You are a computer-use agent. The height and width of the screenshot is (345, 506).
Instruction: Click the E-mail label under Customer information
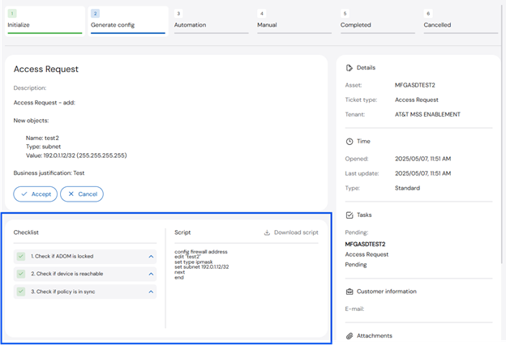[354, 309]
